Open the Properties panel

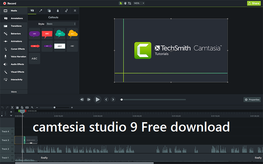pyautogui.click(x=252, y=99)
